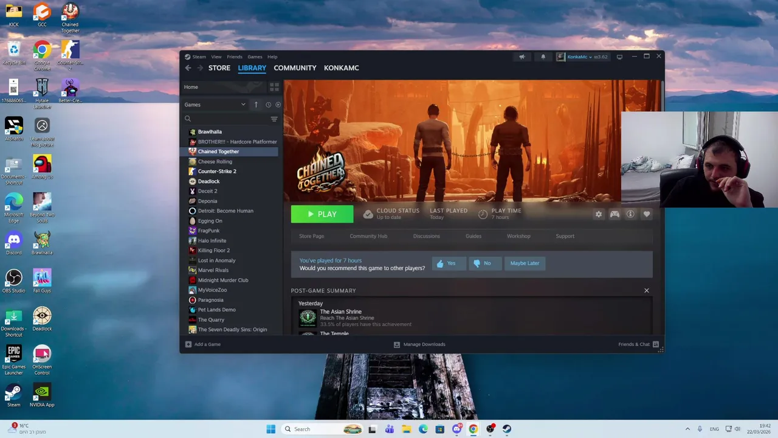Toggle sort direction arrow in library sidebar
This screenshot has height=438, width=778.
[x=256, y=105]
